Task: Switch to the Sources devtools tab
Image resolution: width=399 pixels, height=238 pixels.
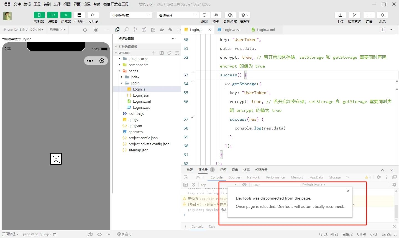Action: coord(235,177)
